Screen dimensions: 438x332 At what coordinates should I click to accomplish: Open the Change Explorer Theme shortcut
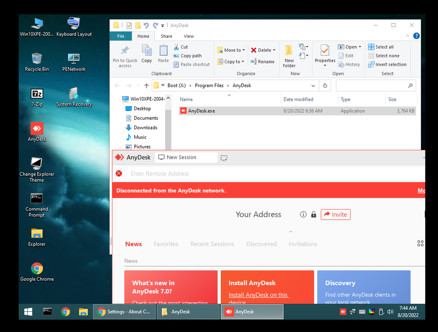click(37, 170)
